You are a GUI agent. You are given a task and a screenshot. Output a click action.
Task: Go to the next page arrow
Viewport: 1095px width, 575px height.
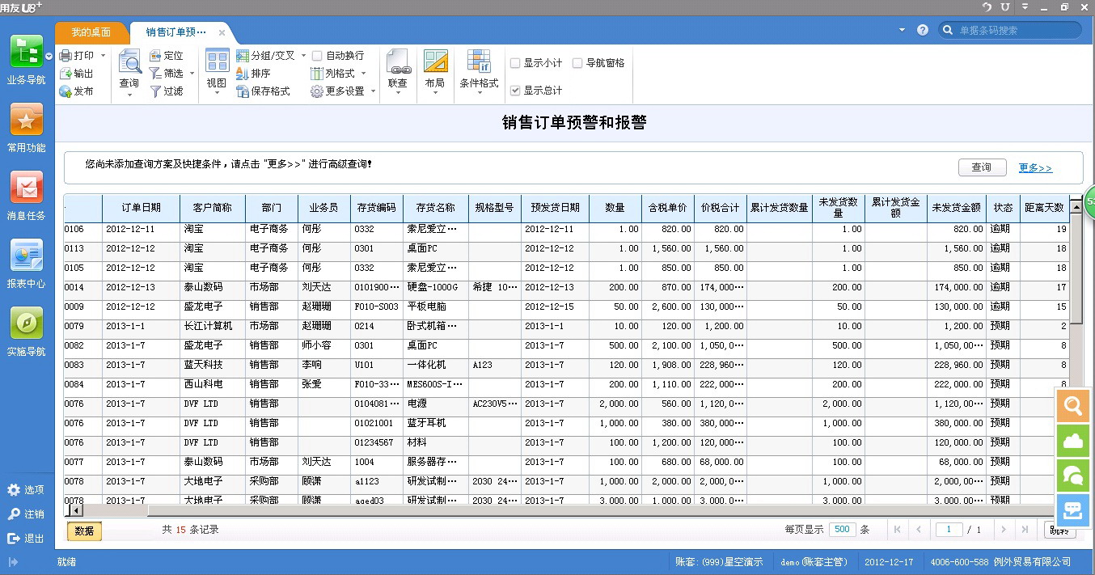[1004, 530]
